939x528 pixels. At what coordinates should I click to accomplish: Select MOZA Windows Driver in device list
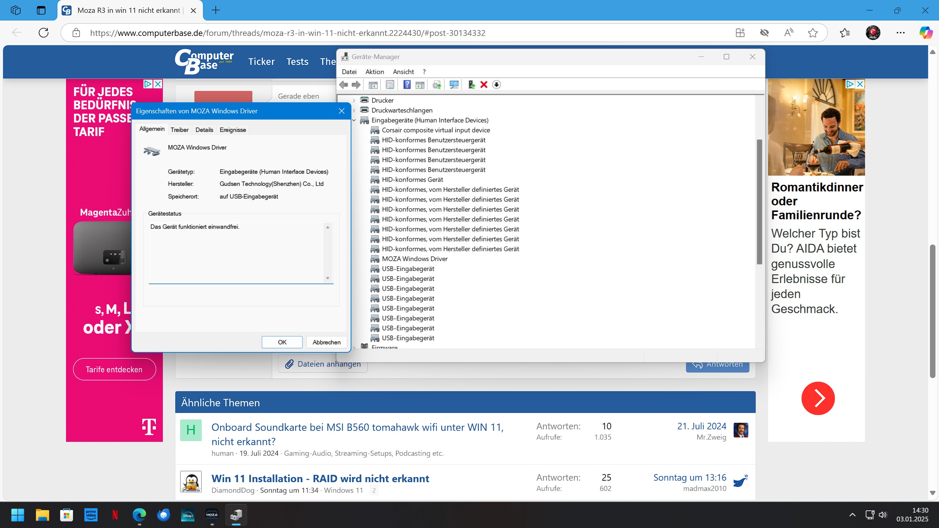(x=414, y=259)
